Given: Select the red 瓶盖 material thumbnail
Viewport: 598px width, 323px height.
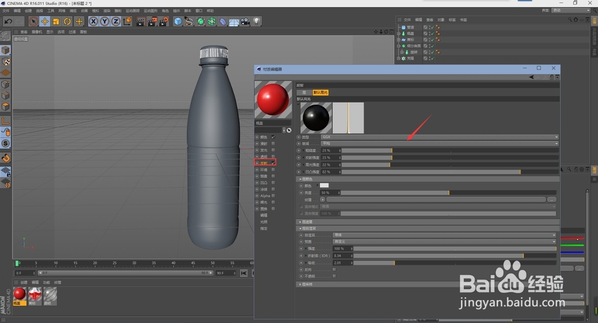Looking at the screenshot, I should coord(20,294).
